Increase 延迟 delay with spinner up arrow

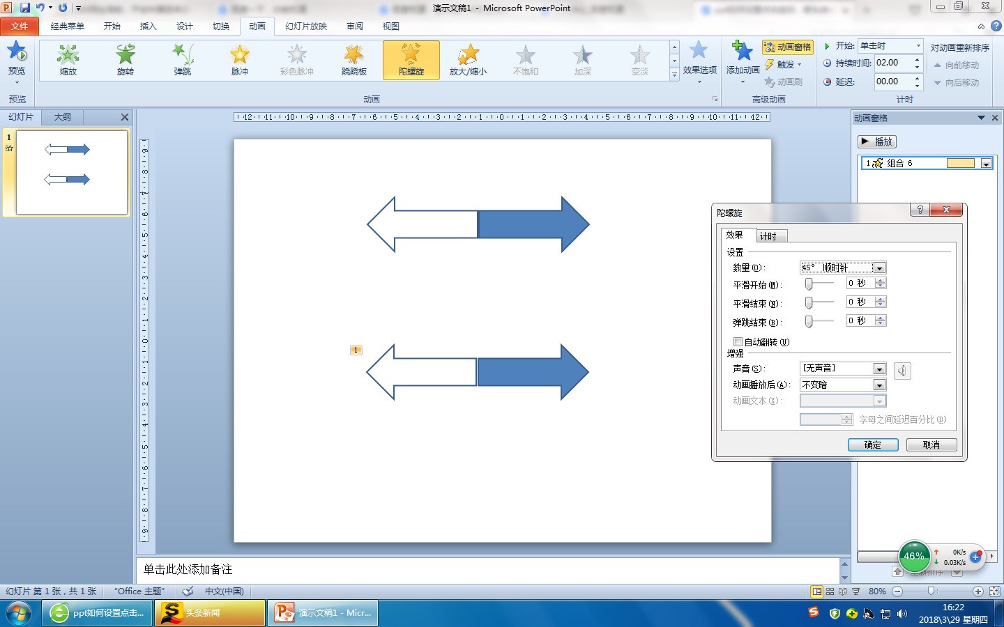(x=918, y=78)
